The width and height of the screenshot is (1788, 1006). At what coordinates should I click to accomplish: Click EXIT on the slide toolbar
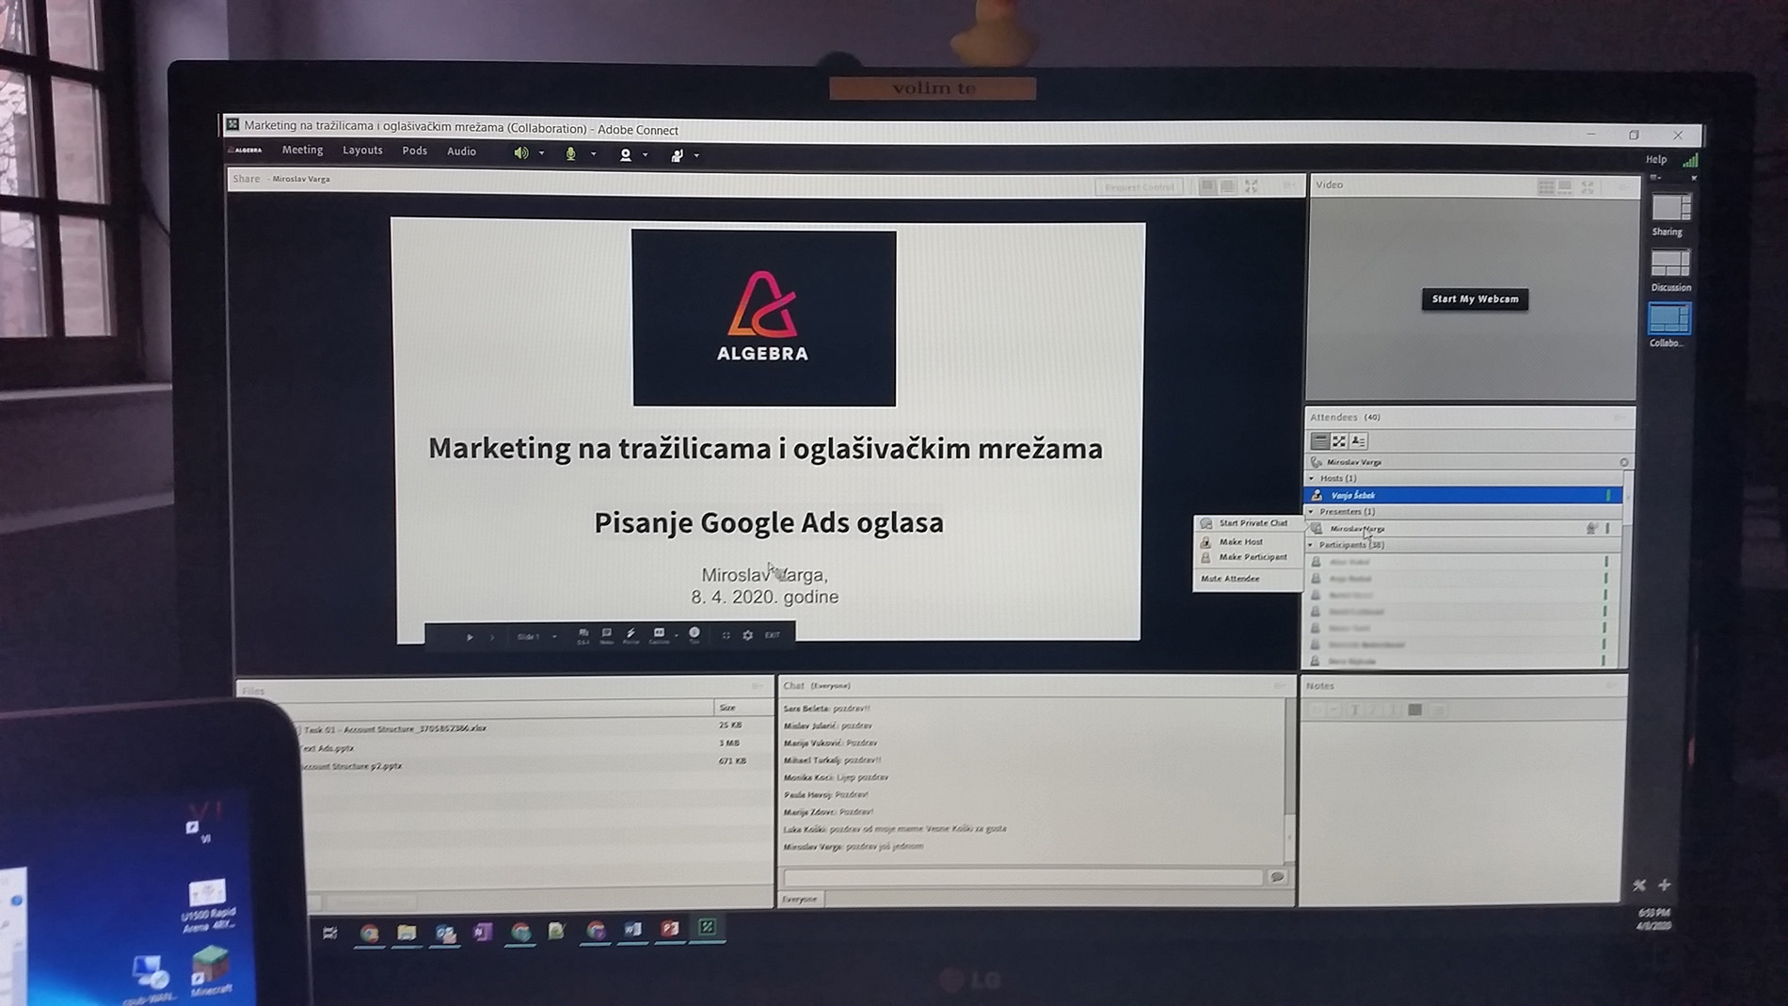[773, 635]
